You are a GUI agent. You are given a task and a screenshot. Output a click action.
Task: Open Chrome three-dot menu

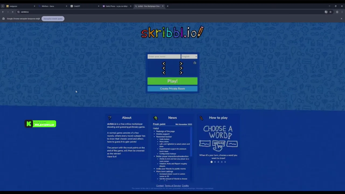point(341,12)
